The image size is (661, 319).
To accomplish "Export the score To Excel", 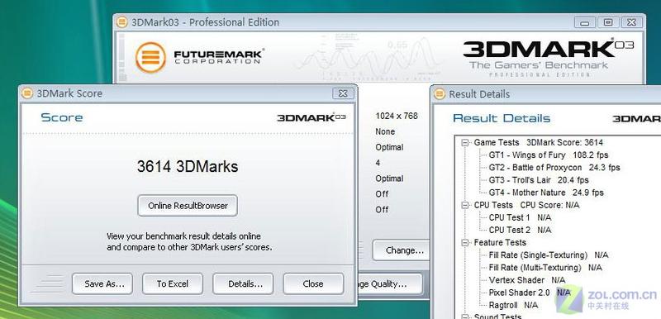I will pos(173,283).
